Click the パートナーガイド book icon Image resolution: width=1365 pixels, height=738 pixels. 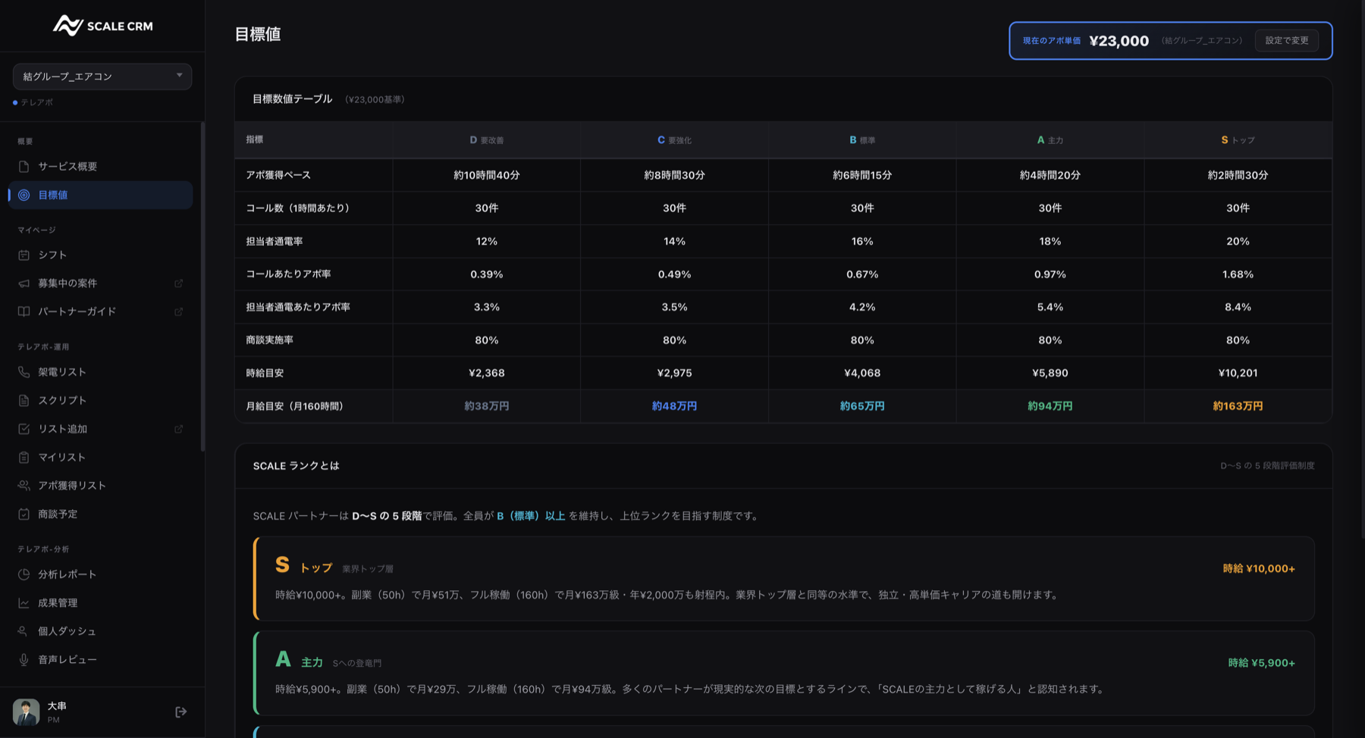pos(24,311)
